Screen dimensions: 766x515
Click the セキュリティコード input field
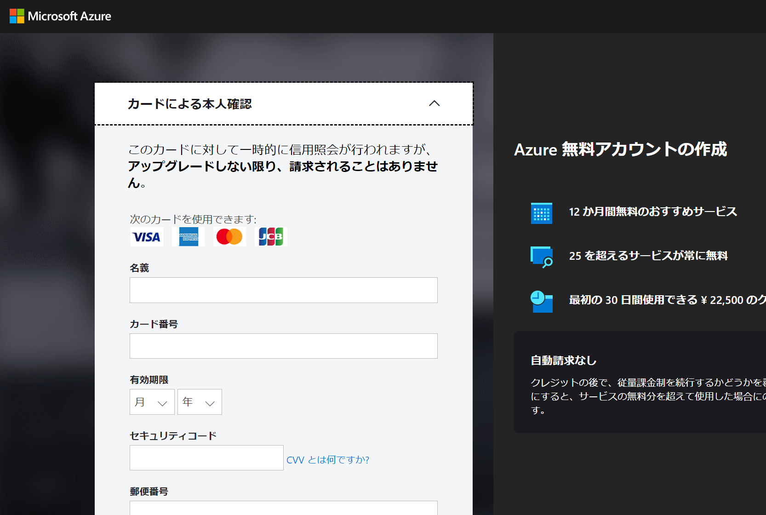206,458
